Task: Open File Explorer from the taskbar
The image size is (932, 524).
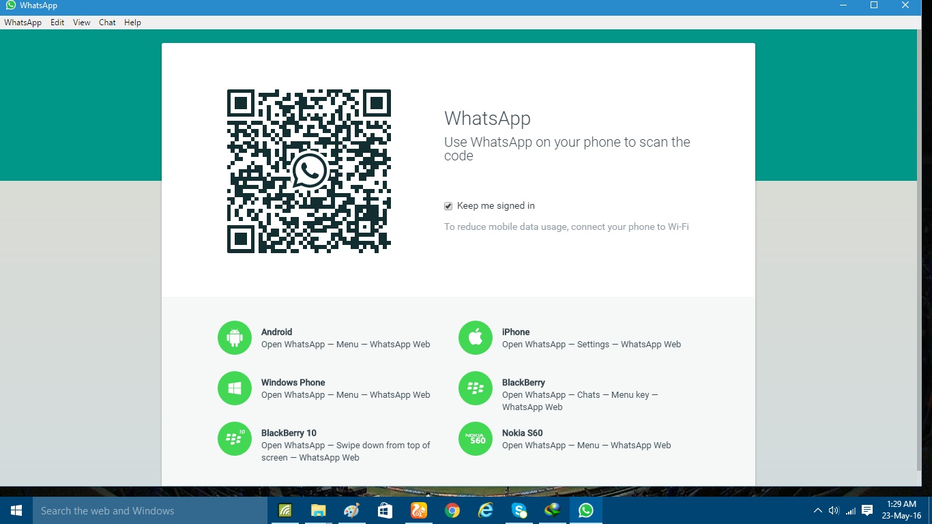Action: (319, 510)
